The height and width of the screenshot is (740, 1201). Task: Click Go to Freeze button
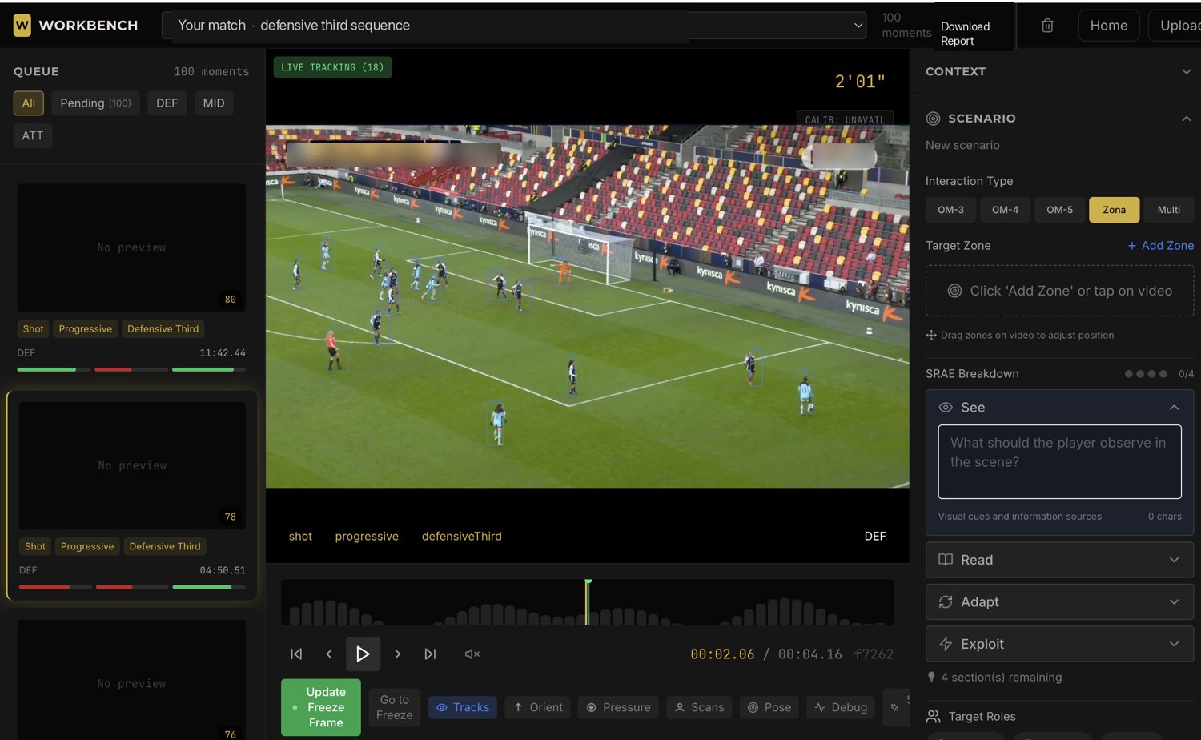[x=395, y=707]
